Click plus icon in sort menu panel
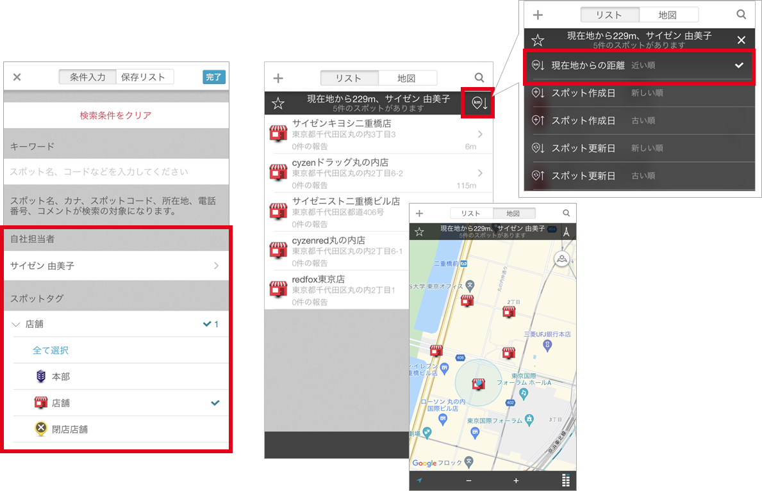The image size is (762, 491). pos(538,15)
